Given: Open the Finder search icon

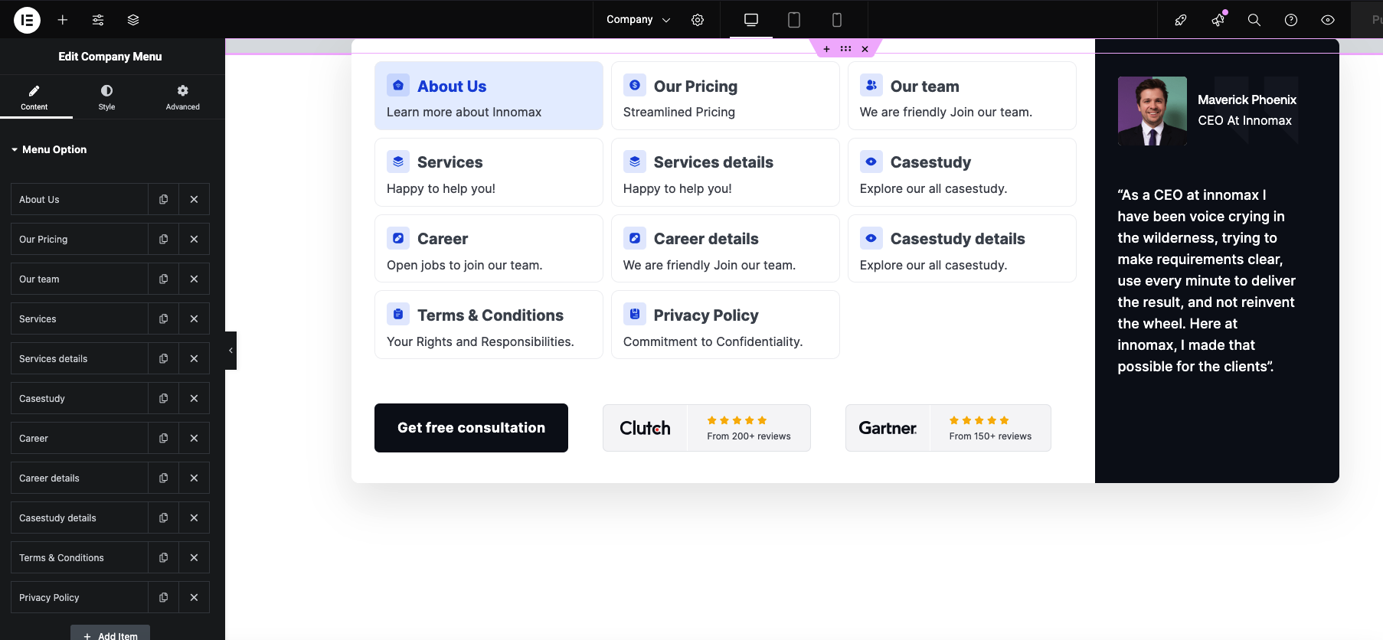Looking at the screenshot, I should [1254, 20].
